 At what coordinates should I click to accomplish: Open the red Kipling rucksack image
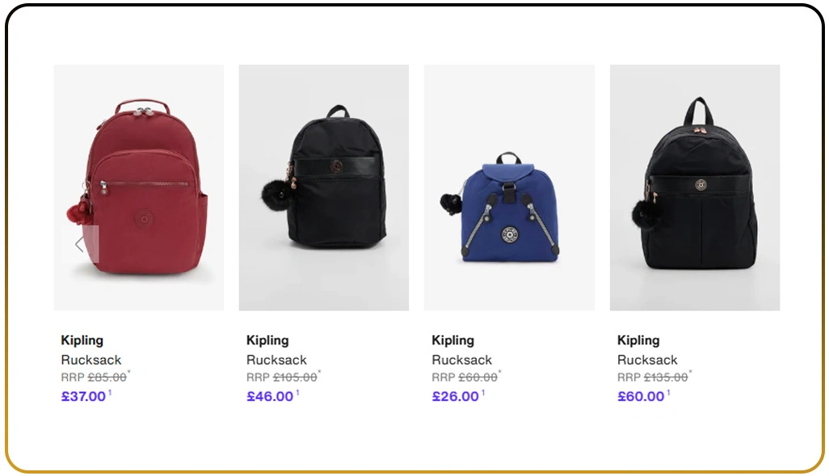coord(138,187)
